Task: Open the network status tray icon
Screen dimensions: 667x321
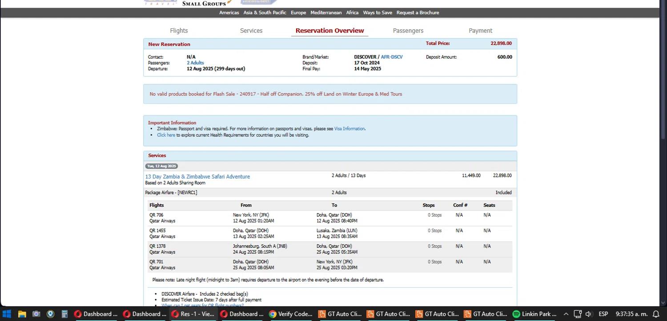Action: pos(578,314)
